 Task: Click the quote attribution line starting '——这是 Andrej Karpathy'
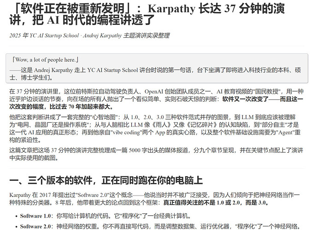click(x=155, y=74)
